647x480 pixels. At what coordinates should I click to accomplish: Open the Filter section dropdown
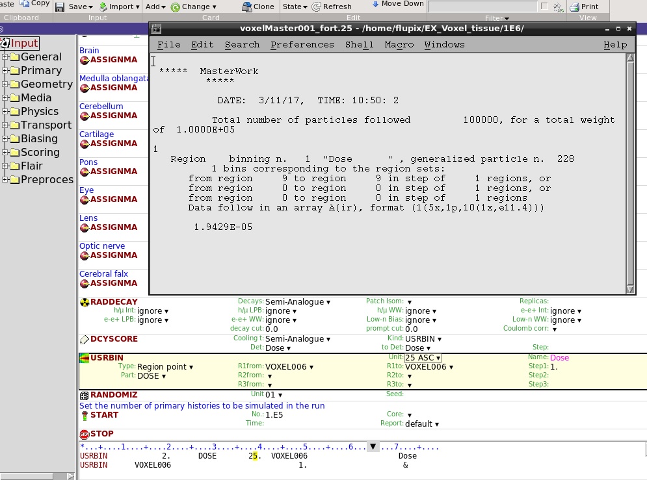tap(497, 18)
